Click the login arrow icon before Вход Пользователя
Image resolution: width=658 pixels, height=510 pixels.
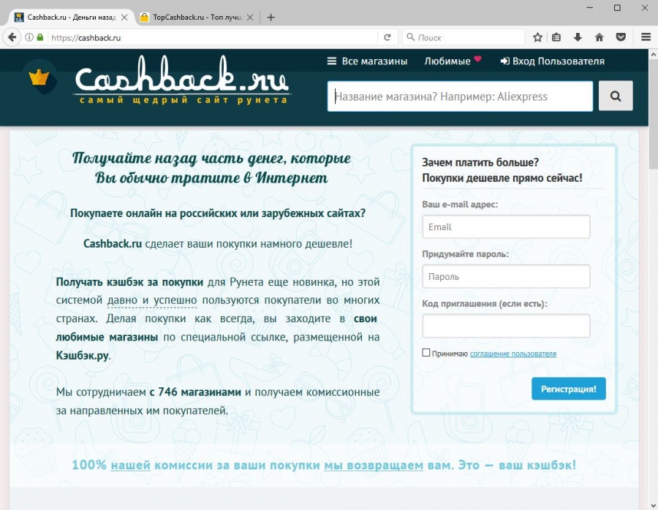coord(504,61)
